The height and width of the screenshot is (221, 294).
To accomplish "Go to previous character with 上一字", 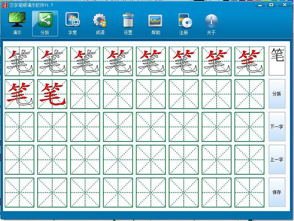I will coord(277,159).
